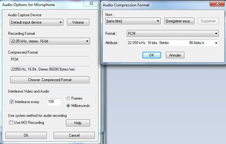Screen dimensions: 226x144
Task: Open the Attributs dropdown list
Action: (x=216, y=43)
